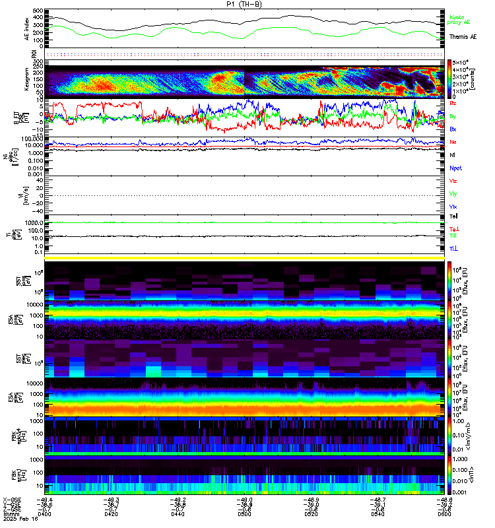Click the 0600 time tick label
Image resolution: width=495 pixels, height=528 pixels.
[x=444, y=514]
